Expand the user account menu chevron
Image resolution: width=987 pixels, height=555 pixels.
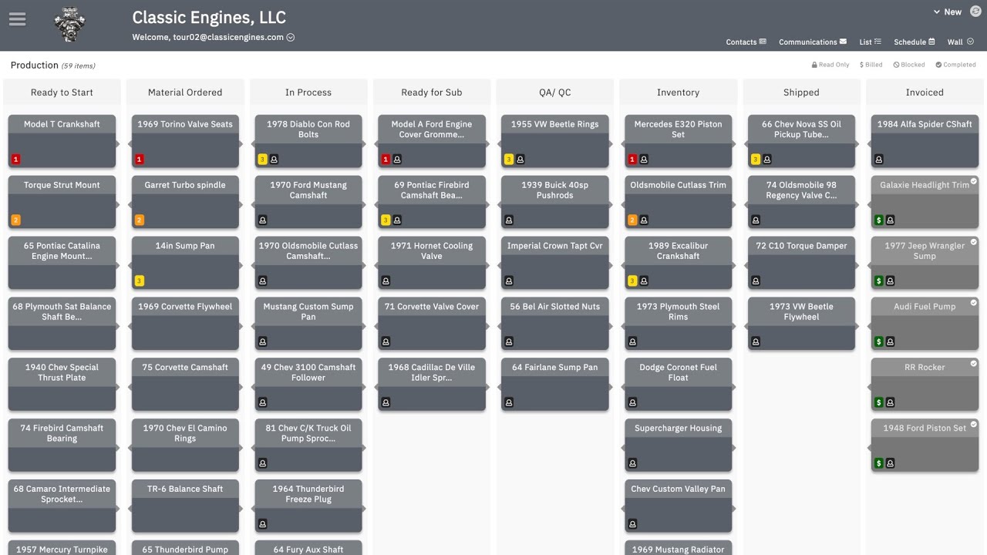[291, 37]
